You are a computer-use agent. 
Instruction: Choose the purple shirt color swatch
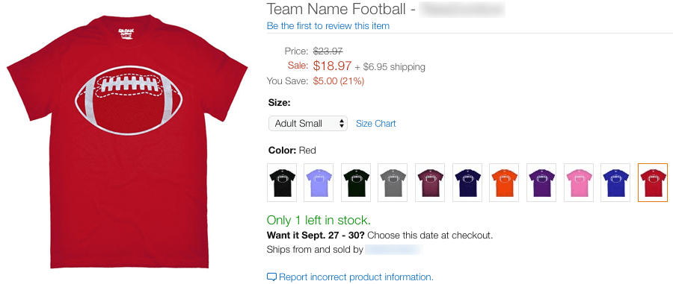pos(541,183)
